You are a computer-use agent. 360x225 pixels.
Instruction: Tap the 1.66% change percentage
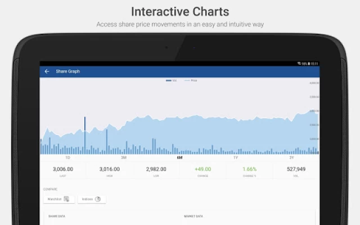249,169
